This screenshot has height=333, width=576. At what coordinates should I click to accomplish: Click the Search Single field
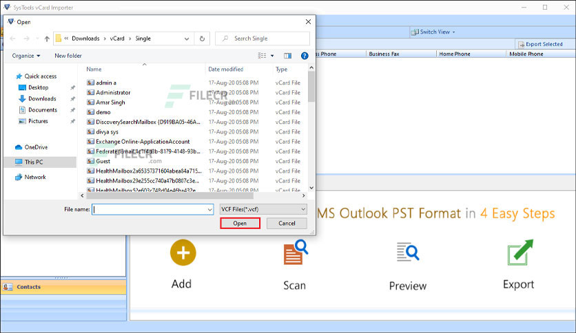click(263, 39)
